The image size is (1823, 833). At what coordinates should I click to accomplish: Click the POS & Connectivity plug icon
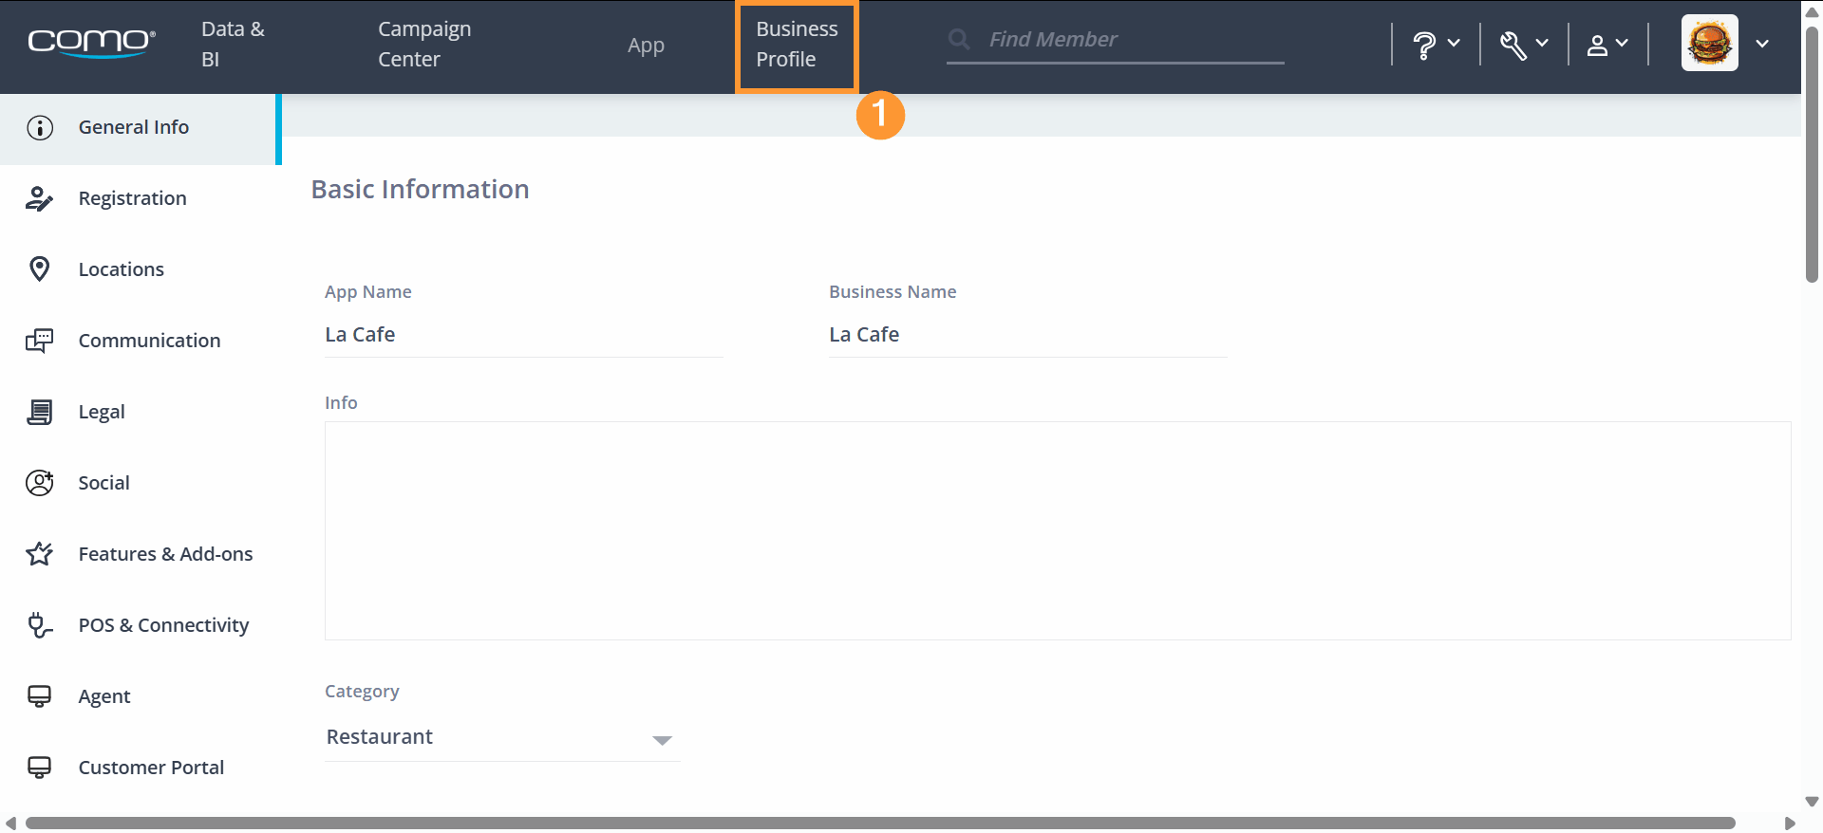[39, 625]
